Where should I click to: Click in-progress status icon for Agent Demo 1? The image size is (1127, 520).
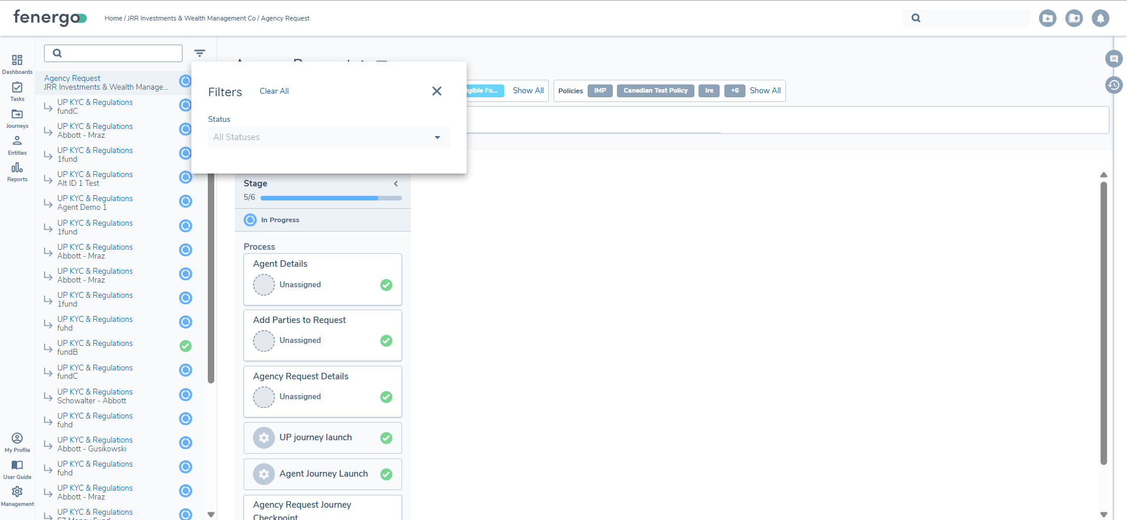[185, 201]
